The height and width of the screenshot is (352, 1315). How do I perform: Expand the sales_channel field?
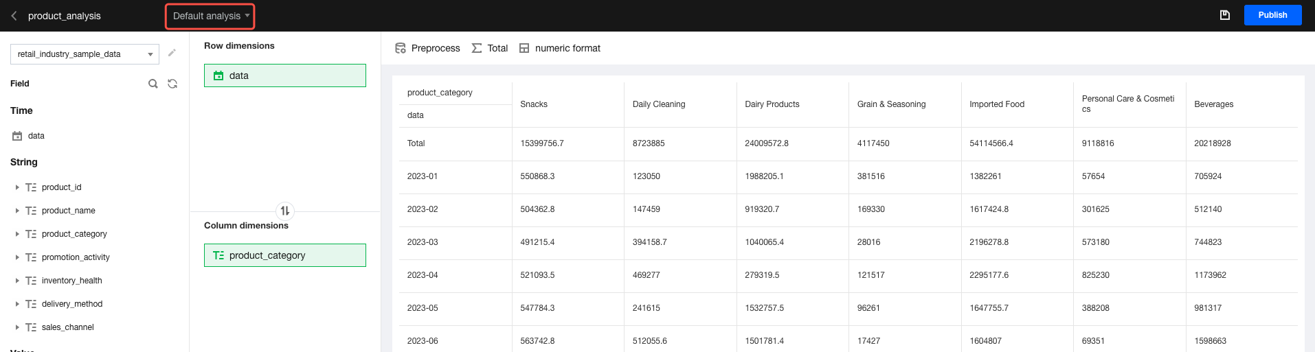17,327
